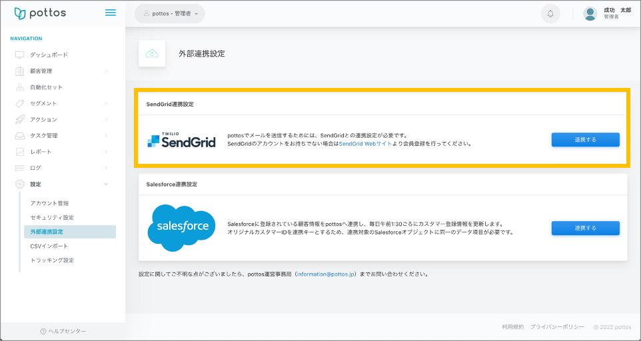Viewport: 641px width, 341px height.
Task: Open CSVインポート page
Action: point(49,246)
